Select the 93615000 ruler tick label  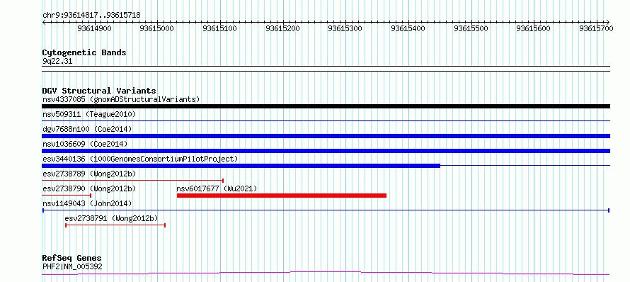(157, 28)
